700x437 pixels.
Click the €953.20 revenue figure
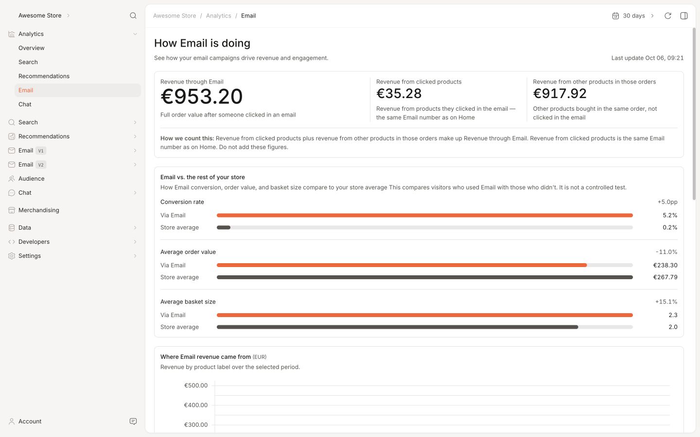(x=202, y=97)
